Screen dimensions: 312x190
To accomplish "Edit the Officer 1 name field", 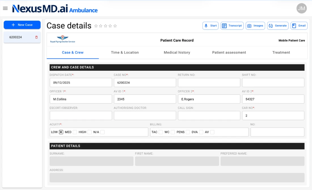I will pos(81,99).
